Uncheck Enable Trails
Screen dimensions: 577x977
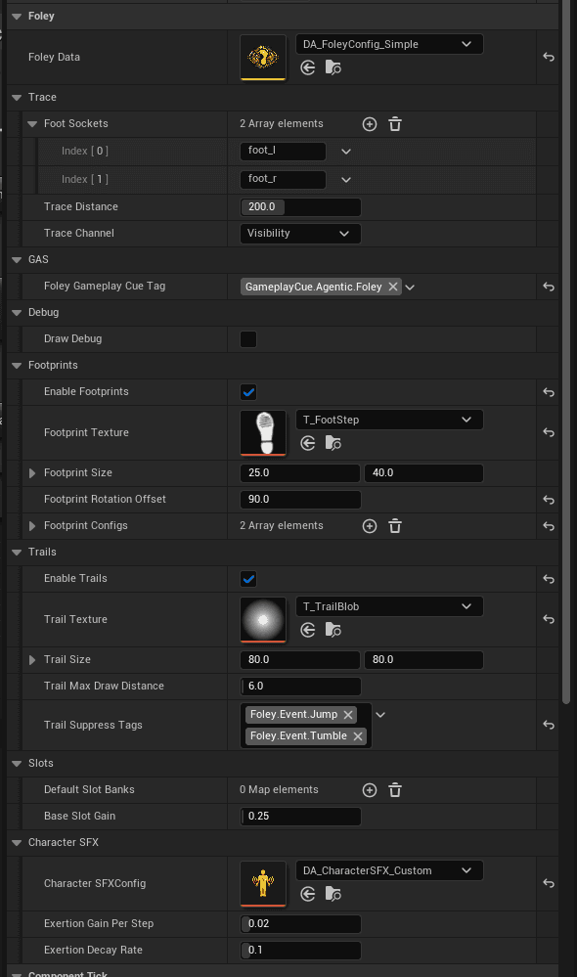[x=248, y=579]
